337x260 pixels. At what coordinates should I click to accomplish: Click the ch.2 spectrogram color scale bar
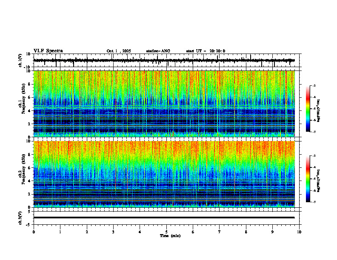coord(308,179)
